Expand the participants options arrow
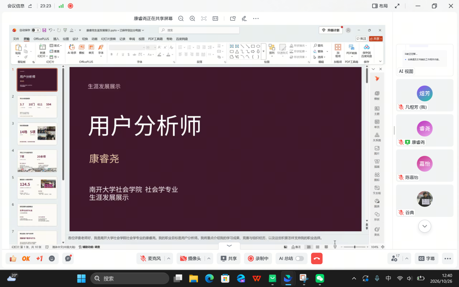The image size is (459, 287). point(407,258)
